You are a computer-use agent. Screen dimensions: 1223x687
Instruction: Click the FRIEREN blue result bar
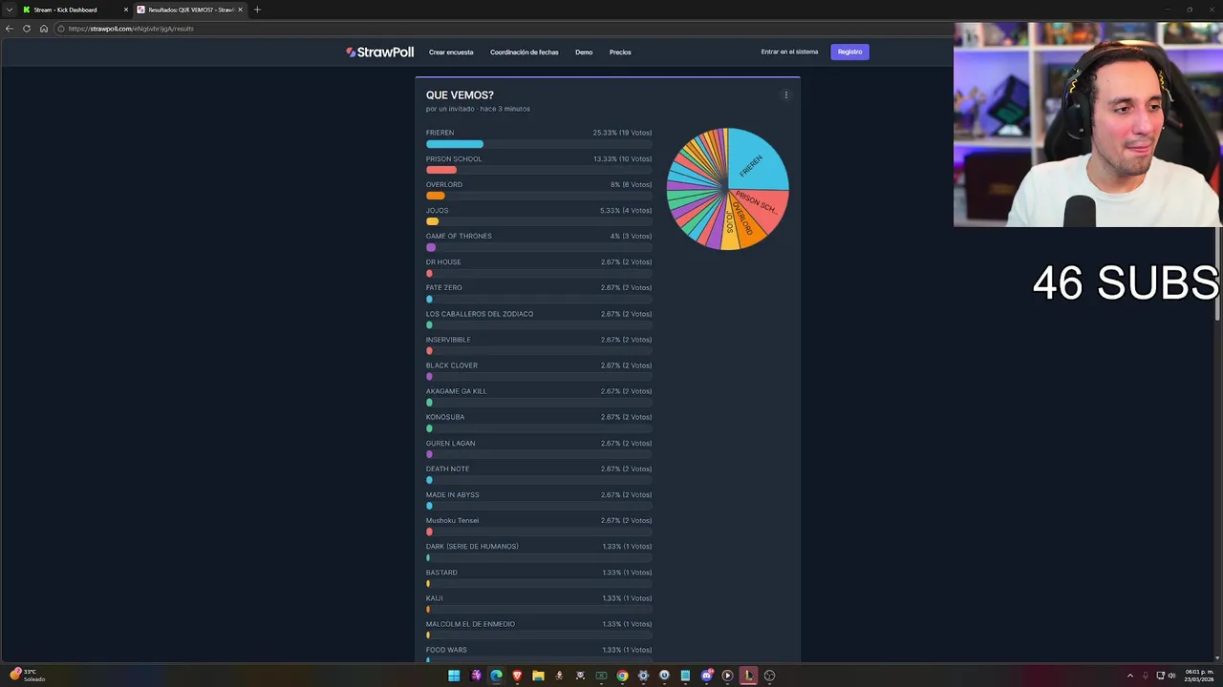[455, 144]
